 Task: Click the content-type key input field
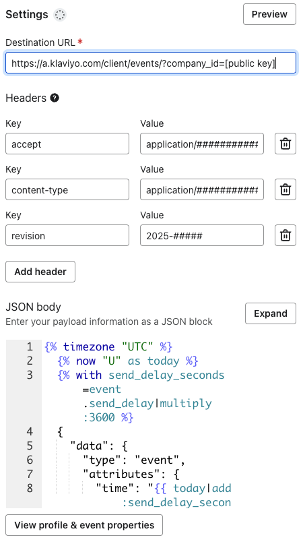tap(67, 189)
